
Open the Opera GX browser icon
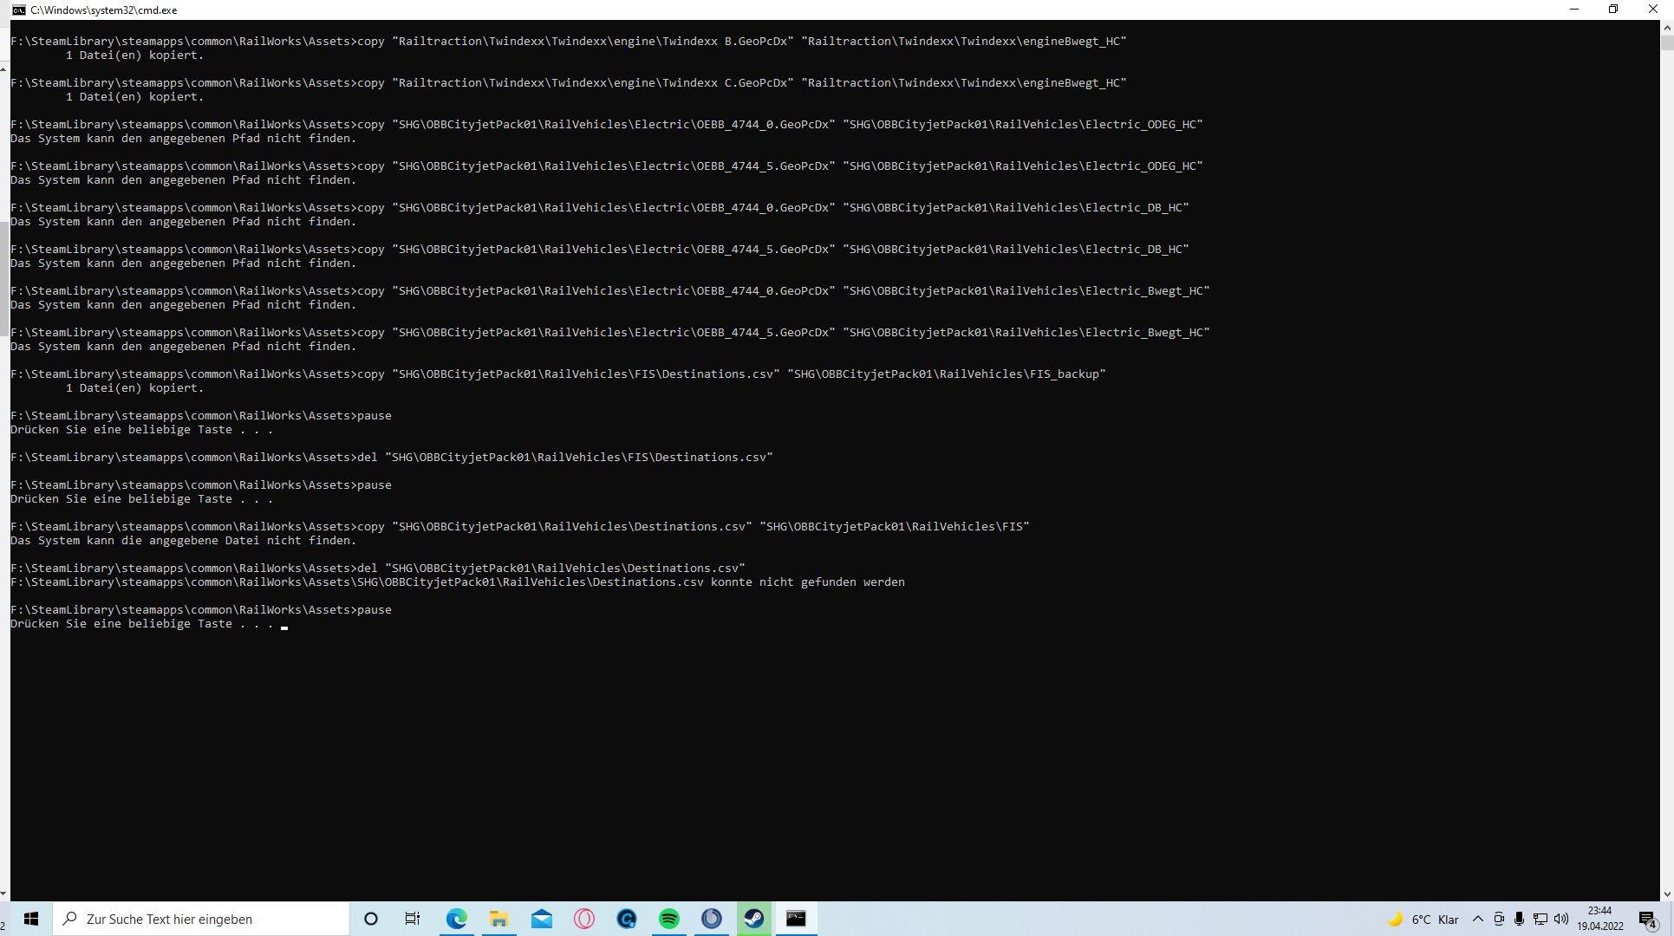[x=584, y=919]
